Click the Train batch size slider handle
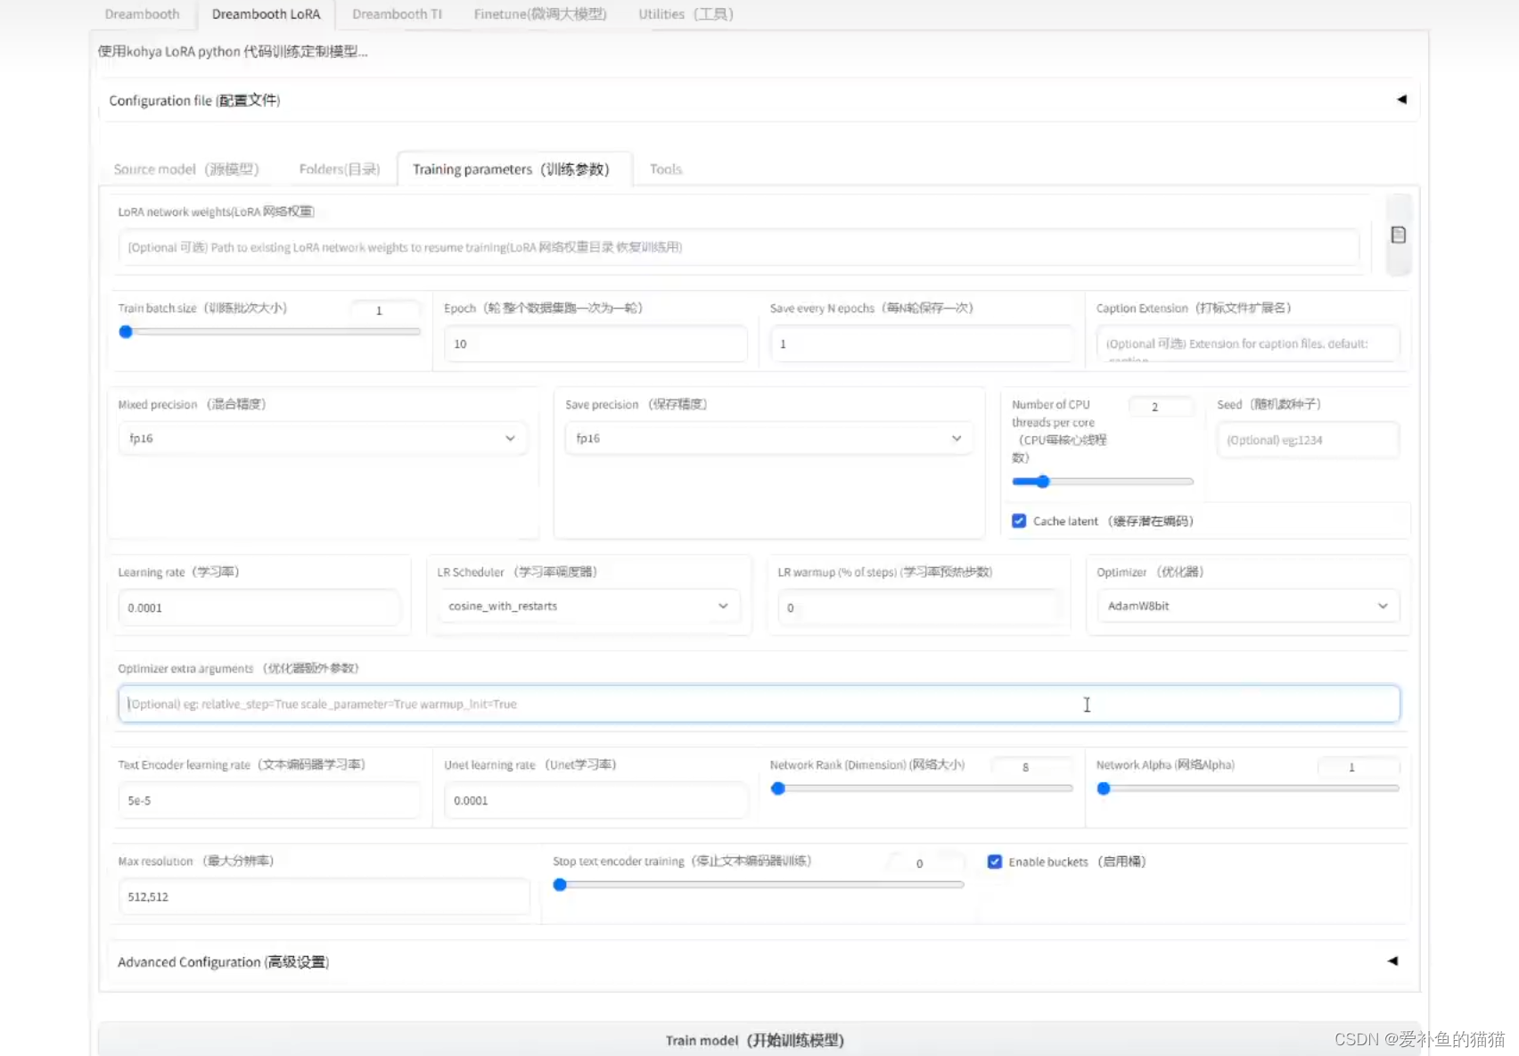Screen dimensions: 1519x1056 click(126, 332)
